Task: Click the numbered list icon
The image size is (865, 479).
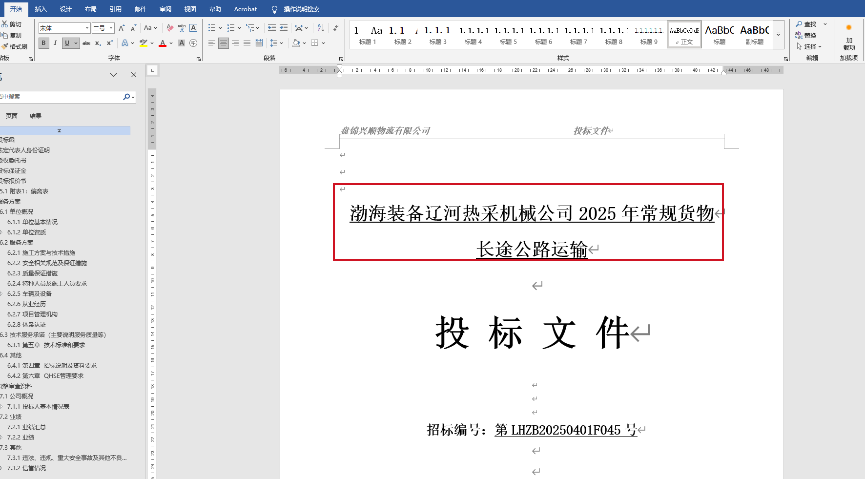Action: coord(231,28)
